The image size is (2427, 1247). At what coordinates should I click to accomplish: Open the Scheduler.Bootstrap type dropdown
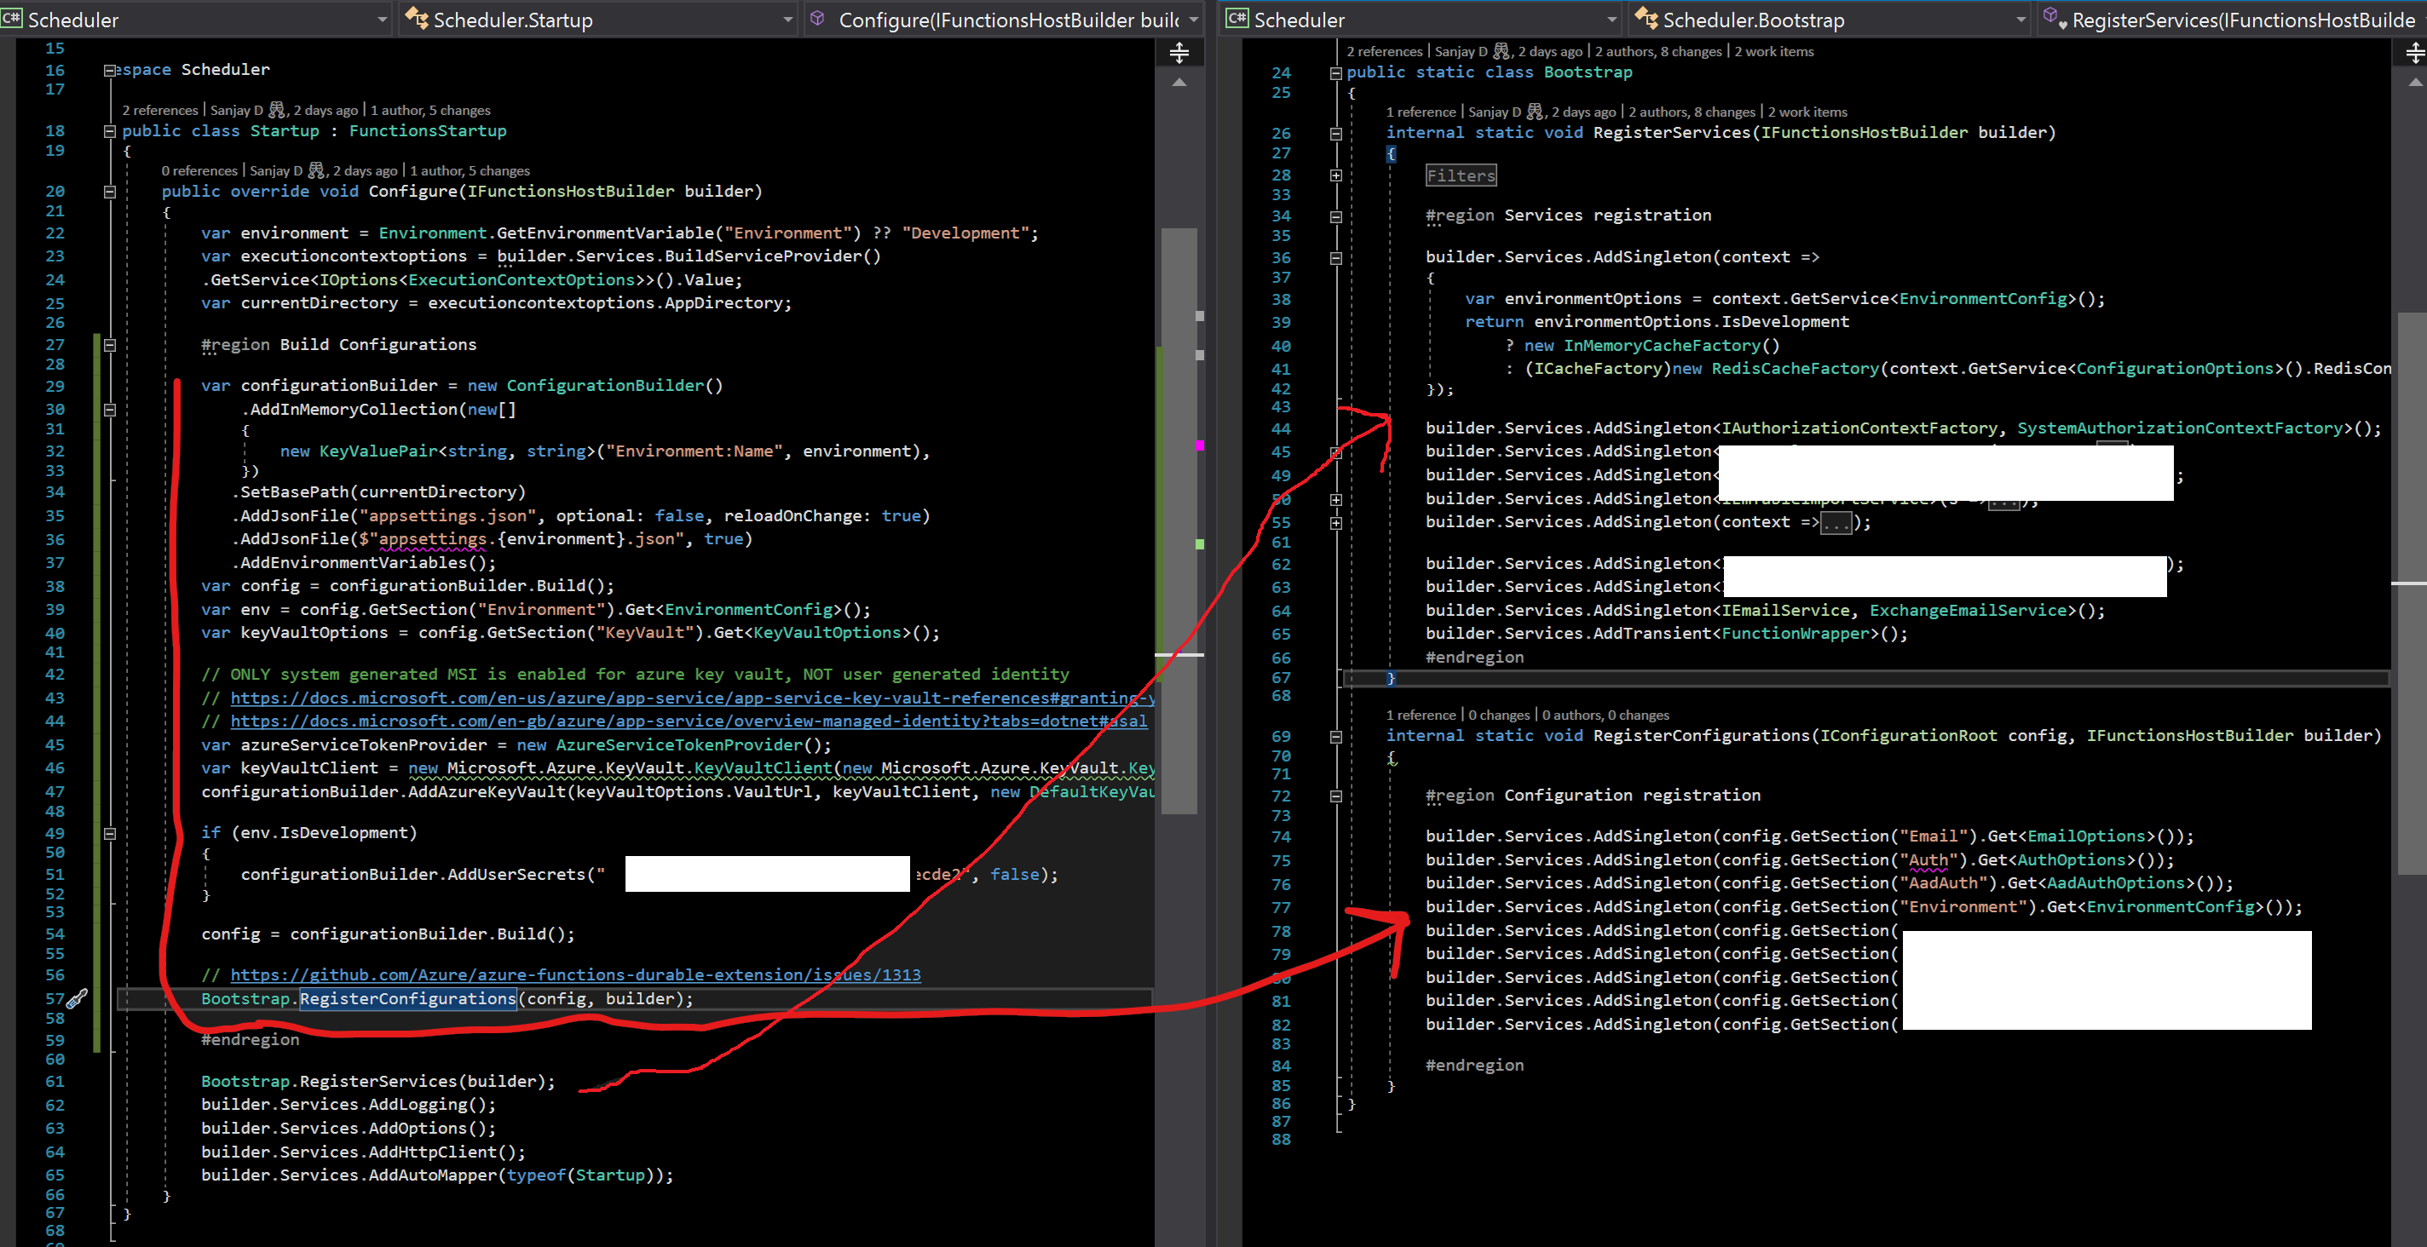(2020, 19)
